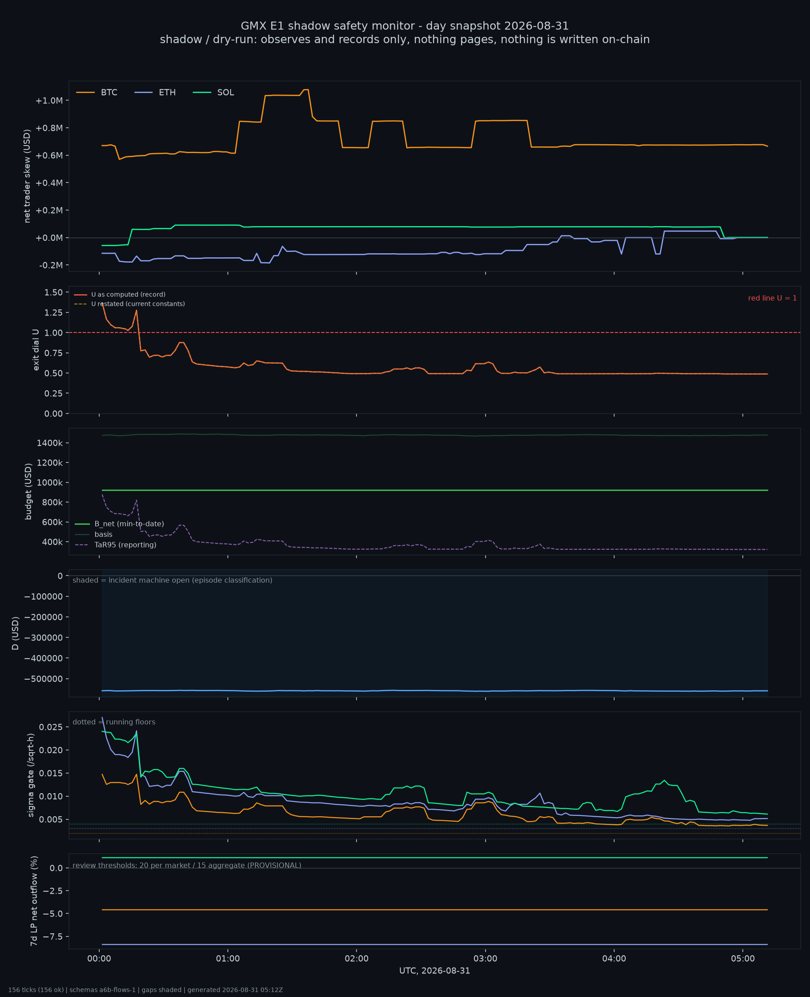Click the 'review thresholds' PROVISIONAL note
Screen dimensions: 810x997
(x=187, y=865)
